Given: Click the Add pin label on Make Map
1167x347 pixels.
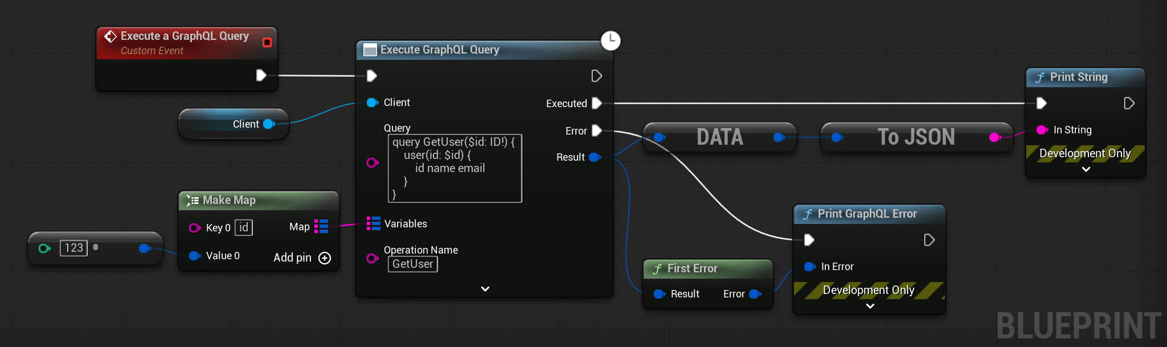Looking at the screenshot, I should 292,258.
